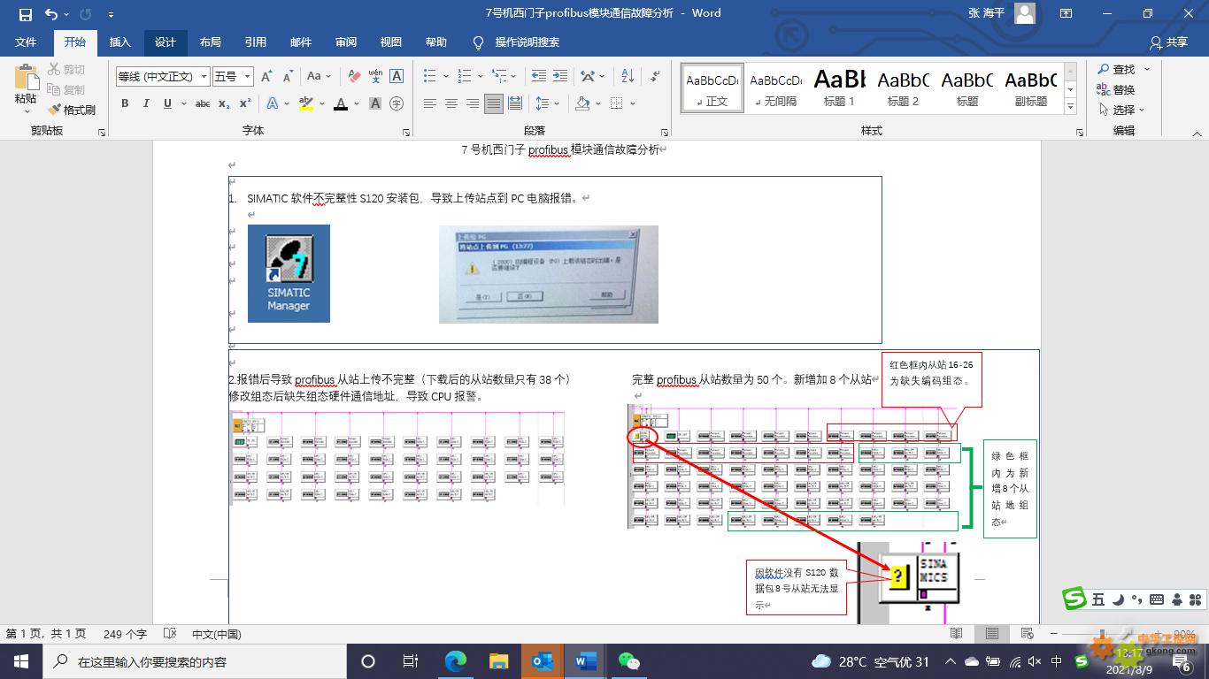1209x679 pixels.
Task: Open the phonetic guide wén tool
Action: 375,77
